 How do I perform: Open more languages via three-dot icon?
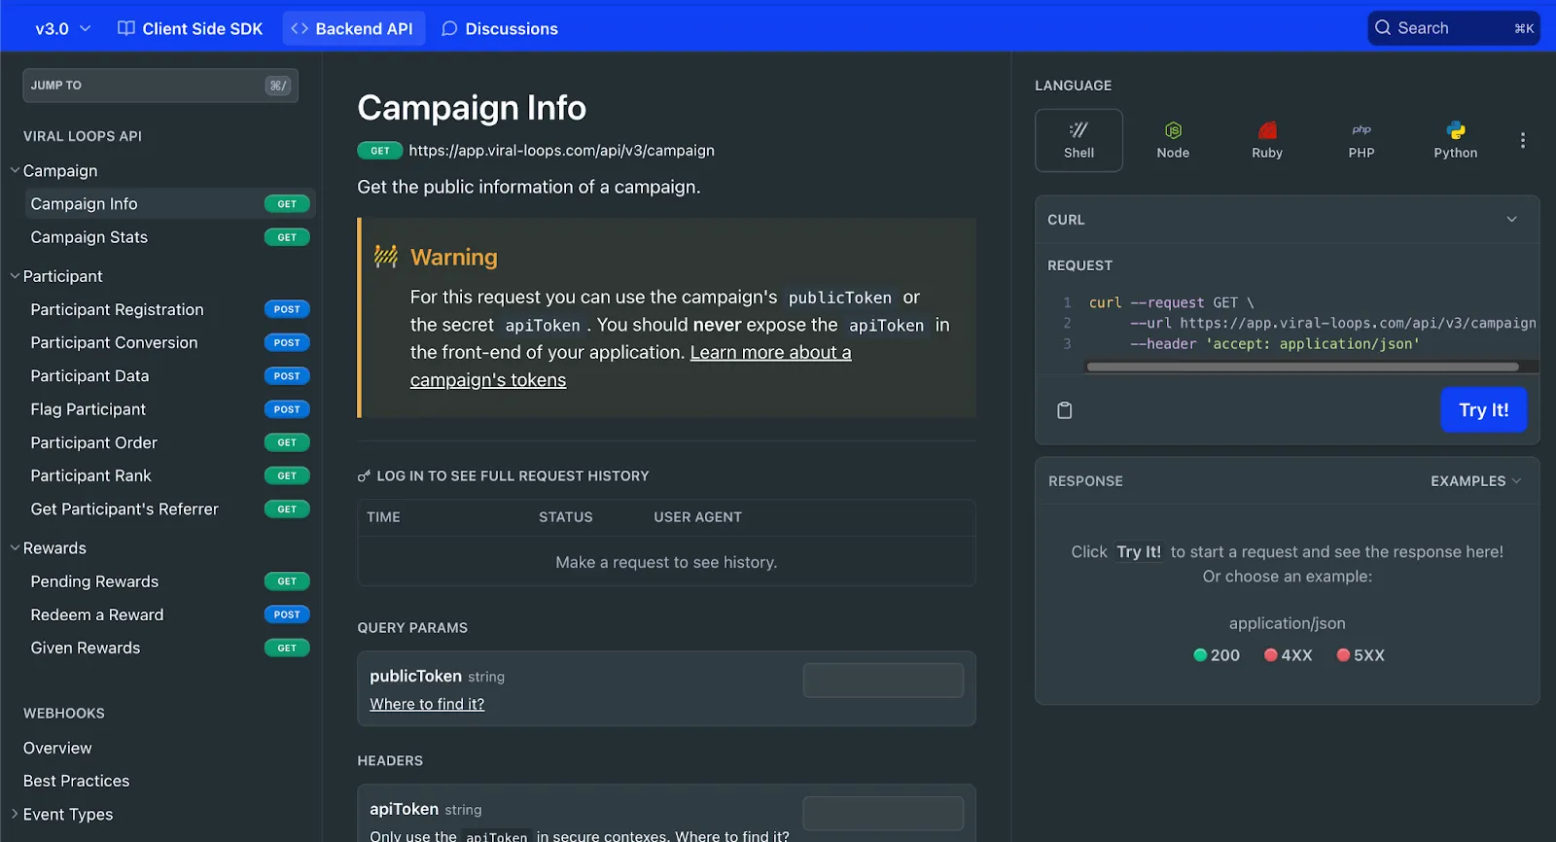[1523, 140]
